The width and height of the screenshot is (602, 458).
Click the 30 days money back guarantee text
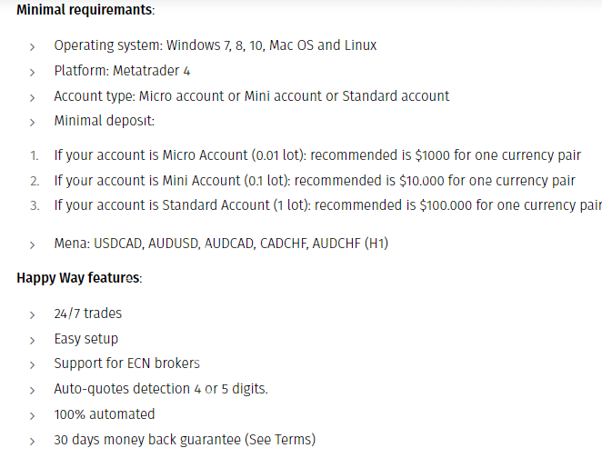coord(185,440)
